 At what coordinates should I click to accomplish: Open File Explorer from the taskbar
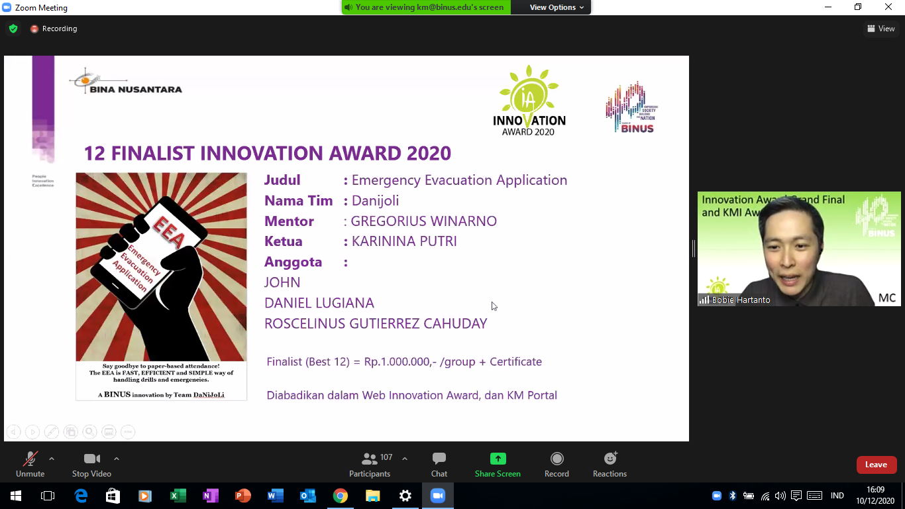[373, 496]
